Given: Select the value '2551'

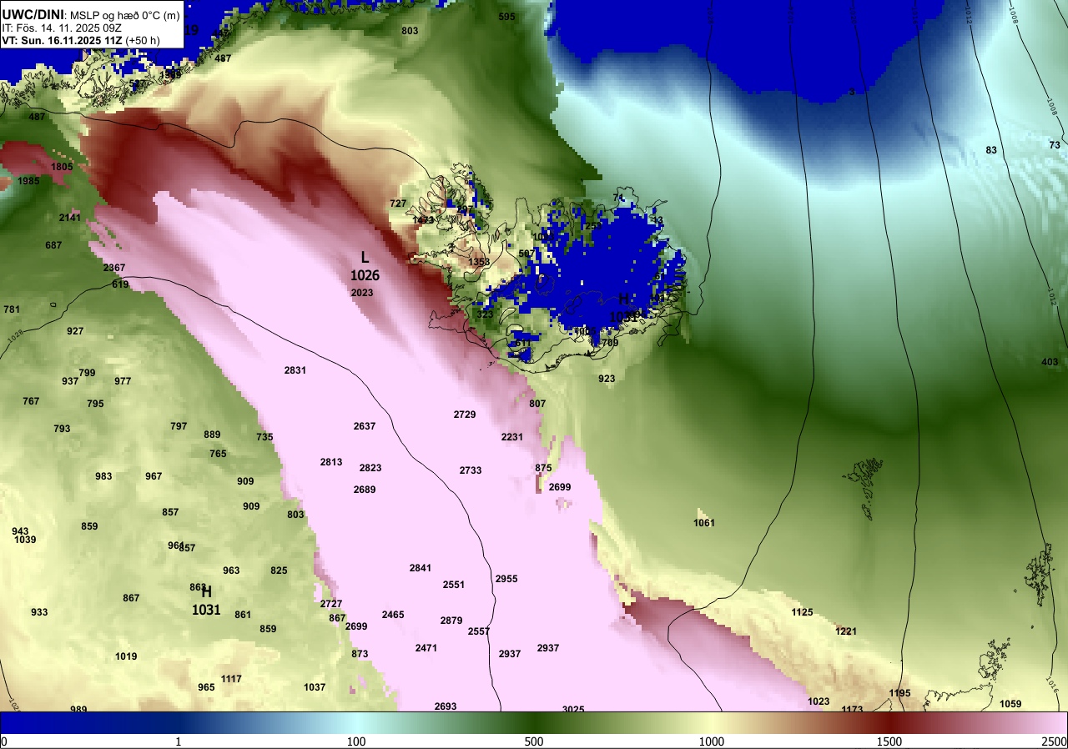Looking at the screenshot, I should tap(454, 585).
